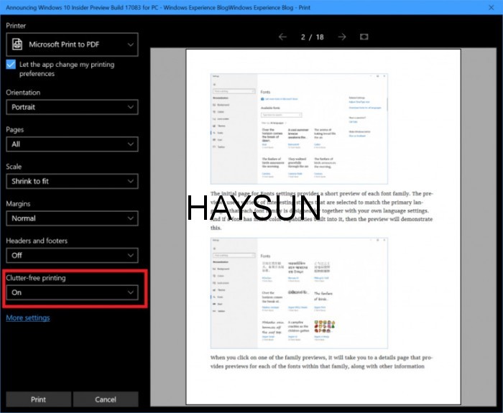The height and width of the screenshot is (413, 503).
Task: Open the Headers and footers dropdown
Action: coord(72,255)
